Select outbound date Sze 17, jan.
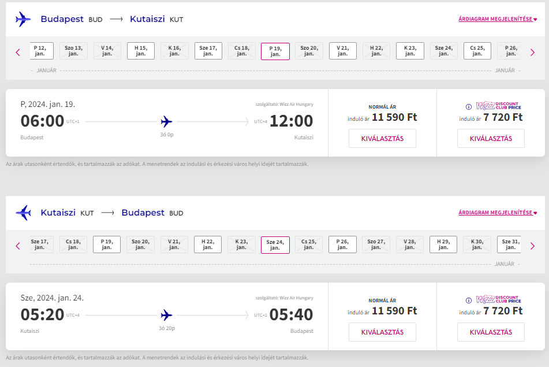This screenshot has height=367, width=549. [208, 51]
